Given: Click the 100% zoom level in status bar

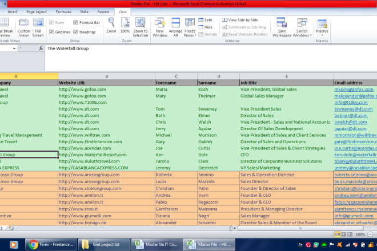Looking at the screenshot, I should coord(360,234).
